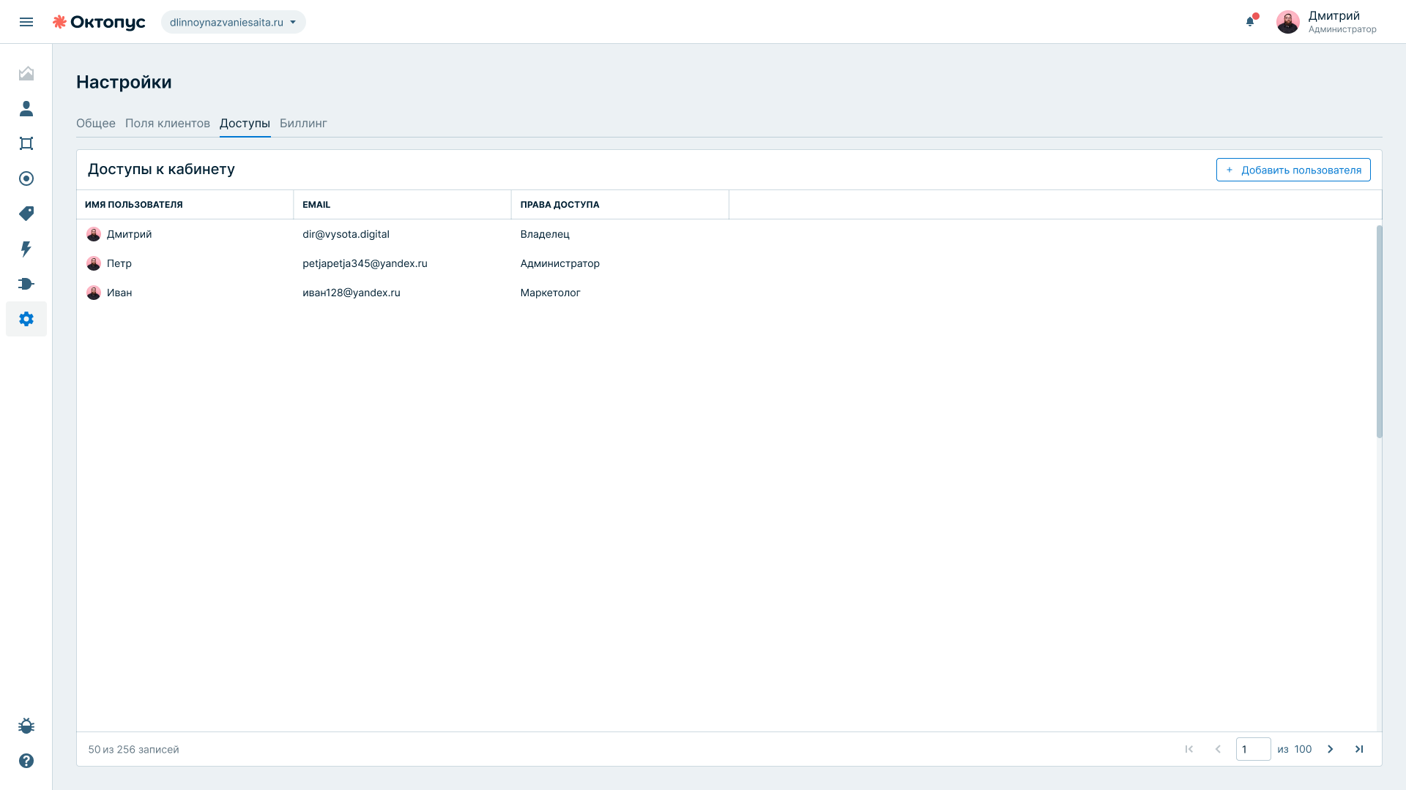Switch to the Биллинг tab
This screenshot has height=790, width=1406.
click(x=303, y=123)
